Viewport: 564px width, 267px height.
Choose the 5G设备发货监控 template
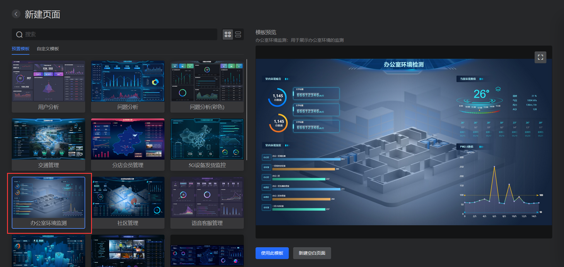207,145
